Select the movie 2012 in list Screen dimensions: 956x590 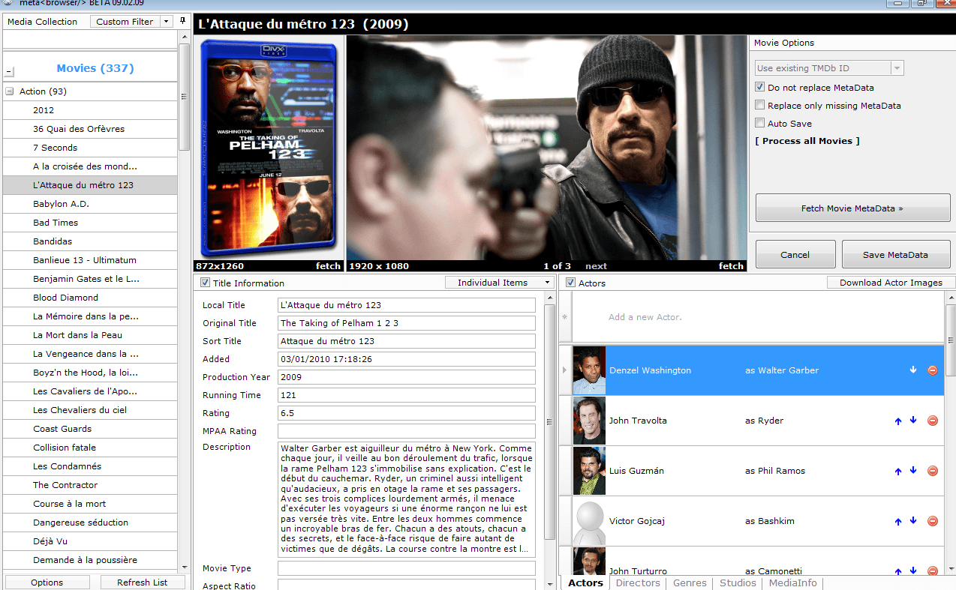coord(90,110)
